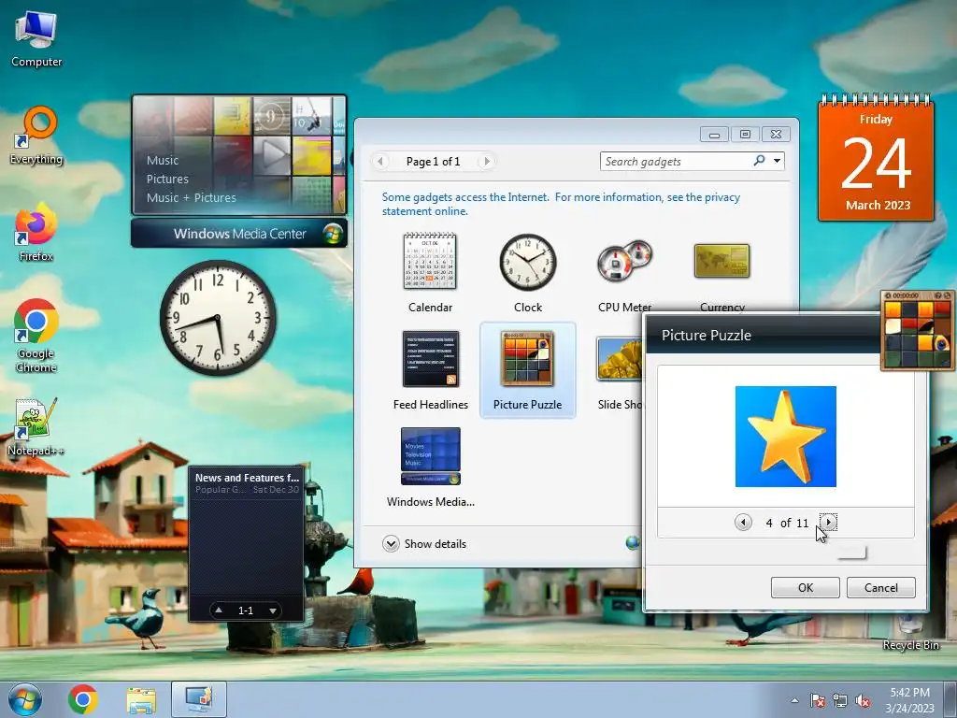Select the Currency gadget
957x718 pixels.
click(722, 273)
